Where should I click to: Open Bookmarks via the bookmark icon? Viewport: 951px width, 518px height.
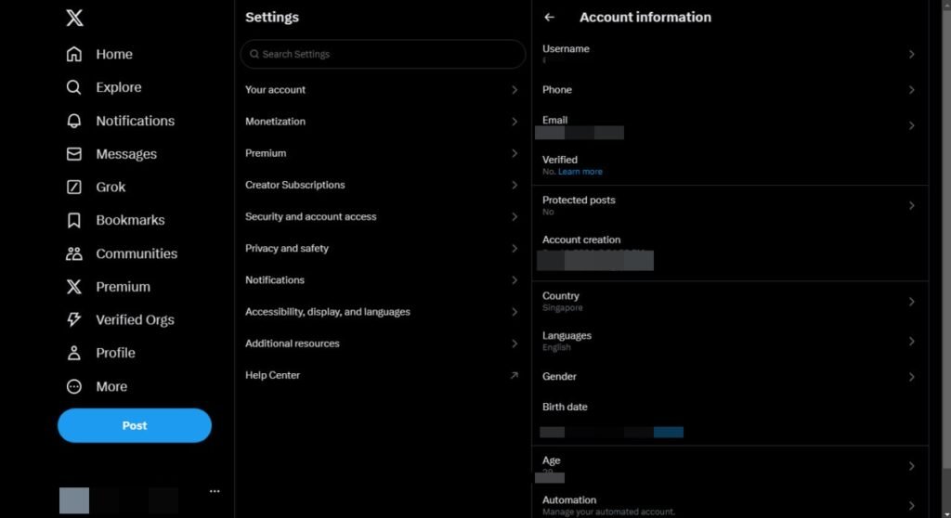click(x=74, y=220)
